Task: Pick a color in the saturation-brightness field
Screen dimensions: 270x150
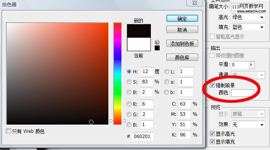Action: point(58,74)
